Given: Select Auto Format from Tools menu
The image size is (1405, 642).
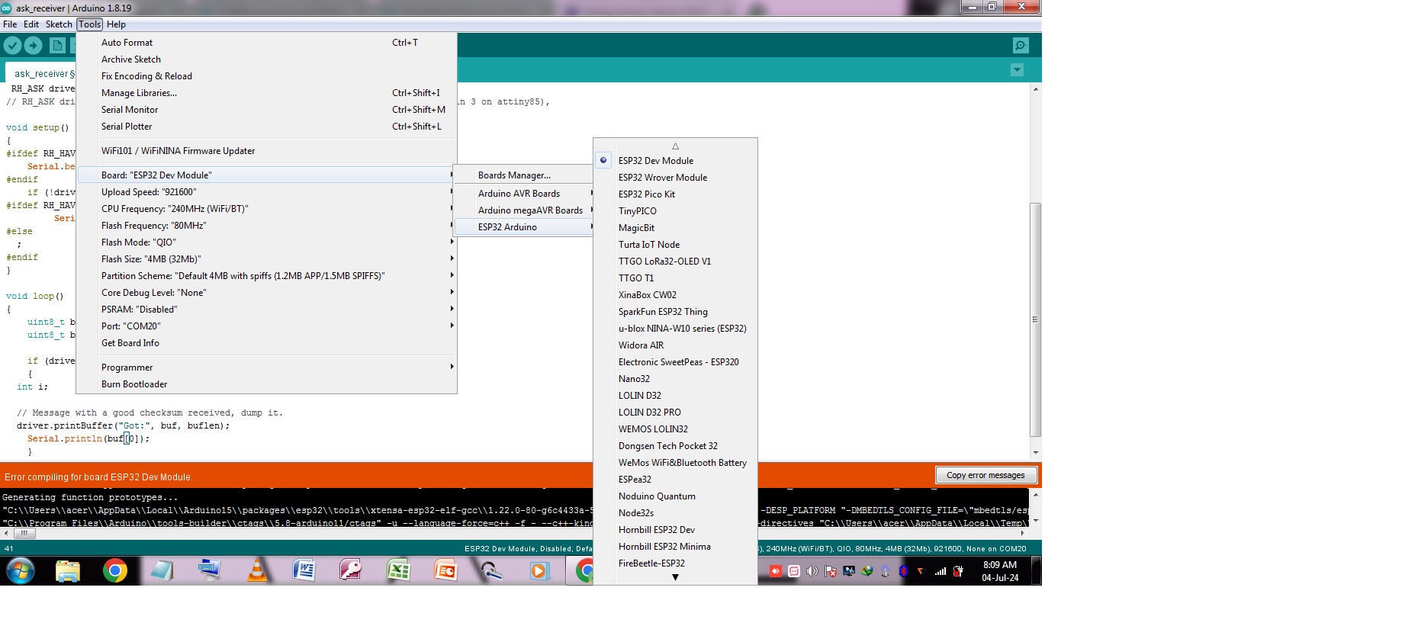Looking at the screenshot, I should click(266, 43).
